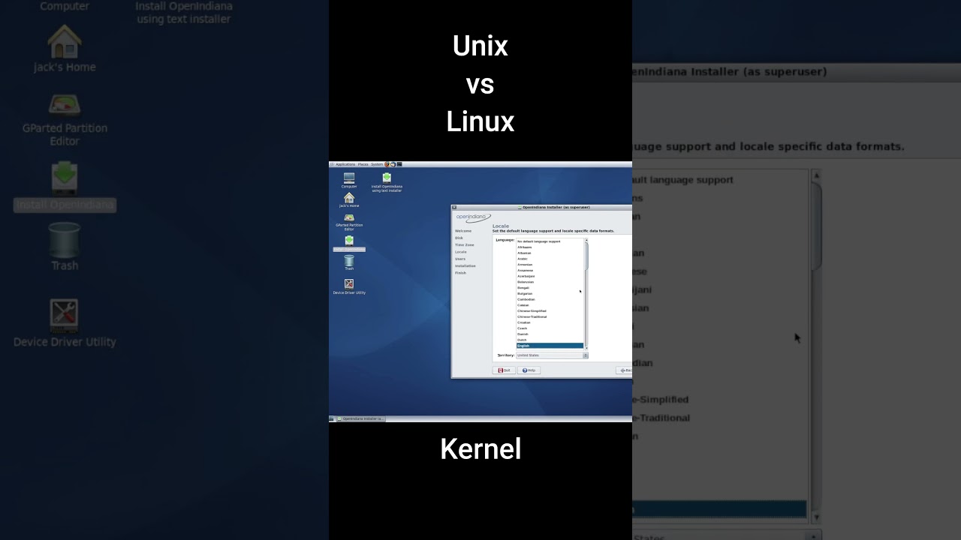The width and height of the screenshot is (961, 540).
Task: Select Dutch in the language list
Action: tap(550, 340)
